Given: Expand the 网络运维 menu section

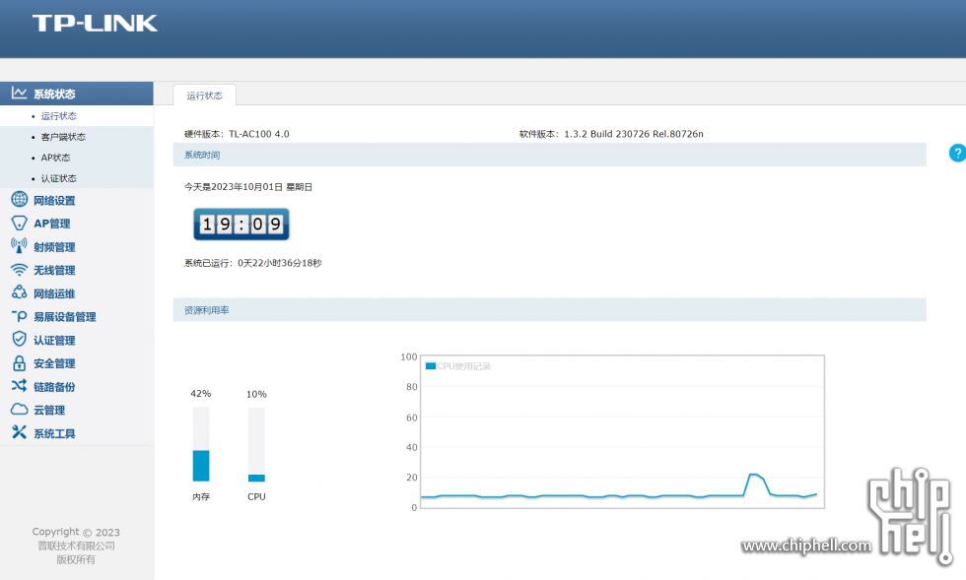Looking at the screenshot, I should [x=54, y=293].
